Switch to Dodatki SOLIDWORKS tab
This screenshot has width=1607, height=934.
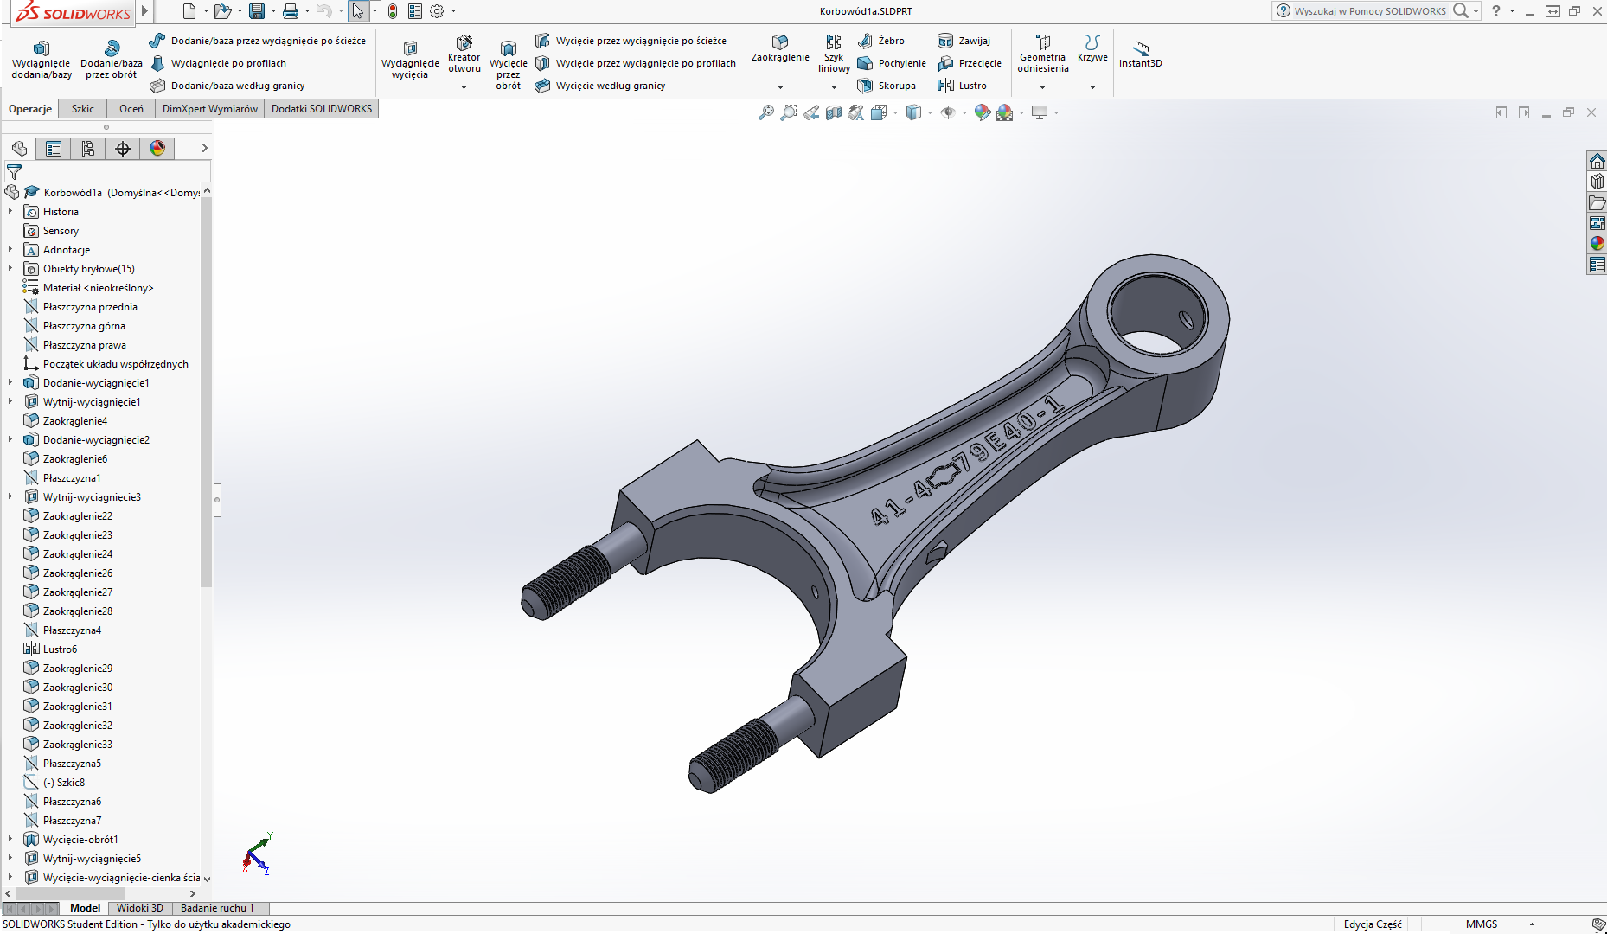[322, 108]
